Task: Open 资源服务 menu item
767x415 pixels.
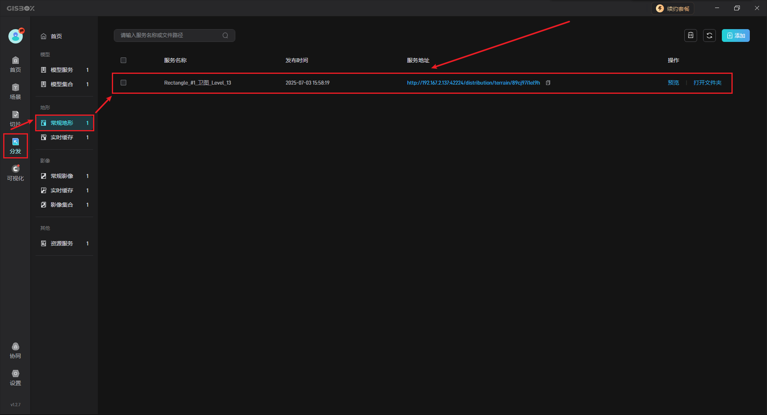Action: click(x=65, y=243)
